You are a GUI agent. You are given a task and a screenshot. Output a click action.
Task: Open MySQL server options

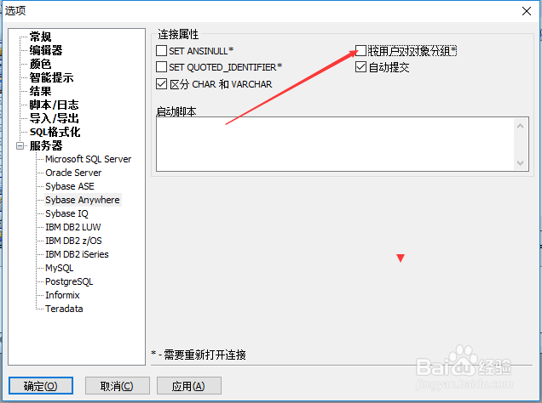pos(60,268)
